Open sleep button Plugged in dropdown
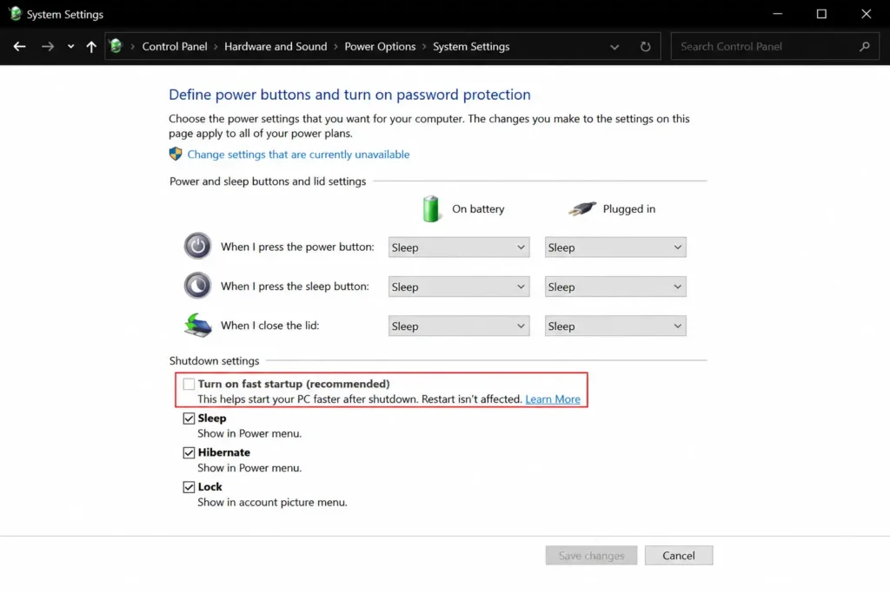Image resolution: width=890 pixels, height=593 pixels. 615,287
